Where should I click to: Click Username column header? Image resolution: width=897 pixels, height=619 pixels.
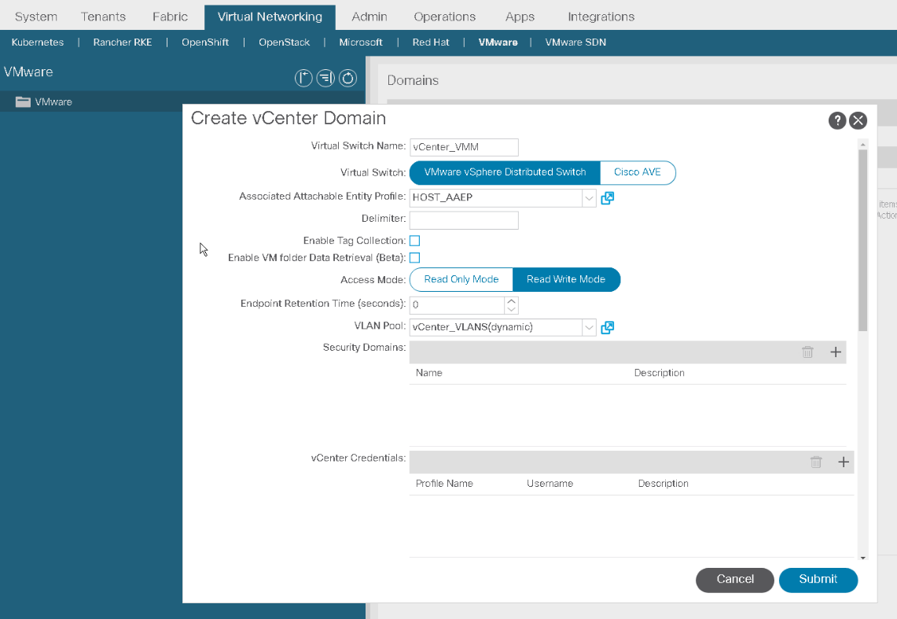[550, 484]
